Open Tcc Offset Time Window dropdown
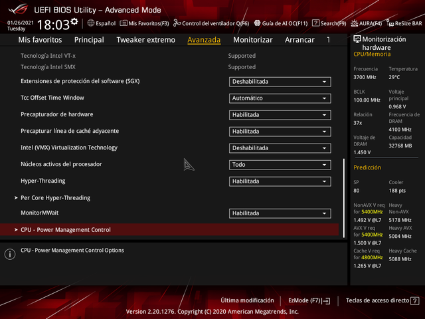425x319 pixels. click(280, 98)
